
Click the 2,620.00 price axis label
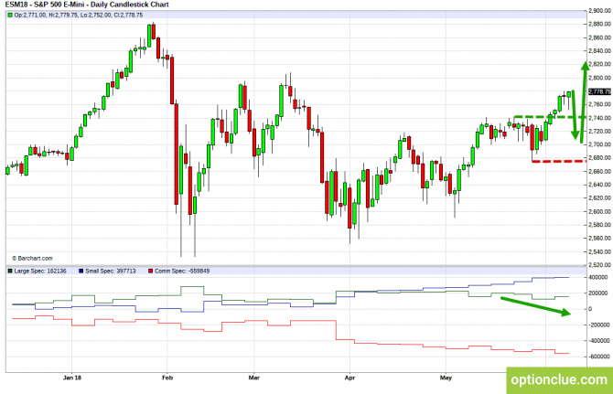[x=599, y=198]
